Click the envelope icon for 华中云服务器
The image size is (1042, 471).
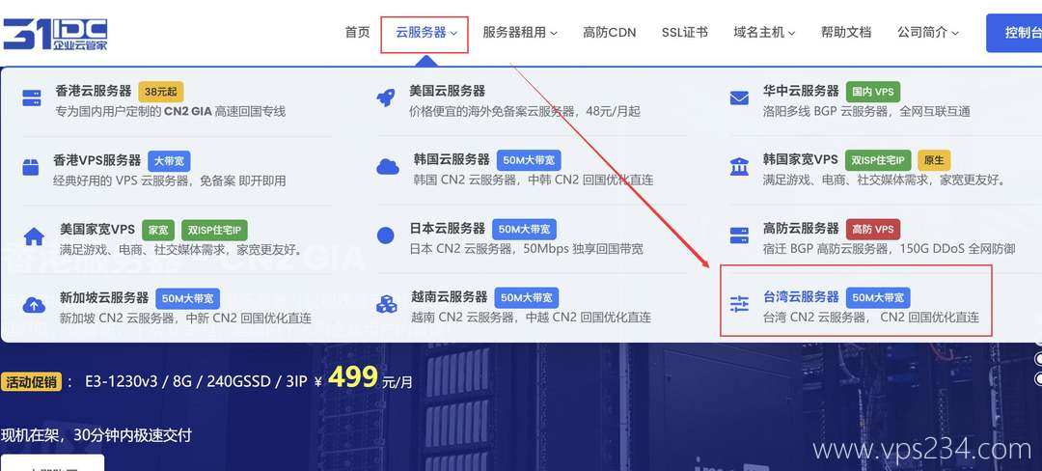[739, 98]
